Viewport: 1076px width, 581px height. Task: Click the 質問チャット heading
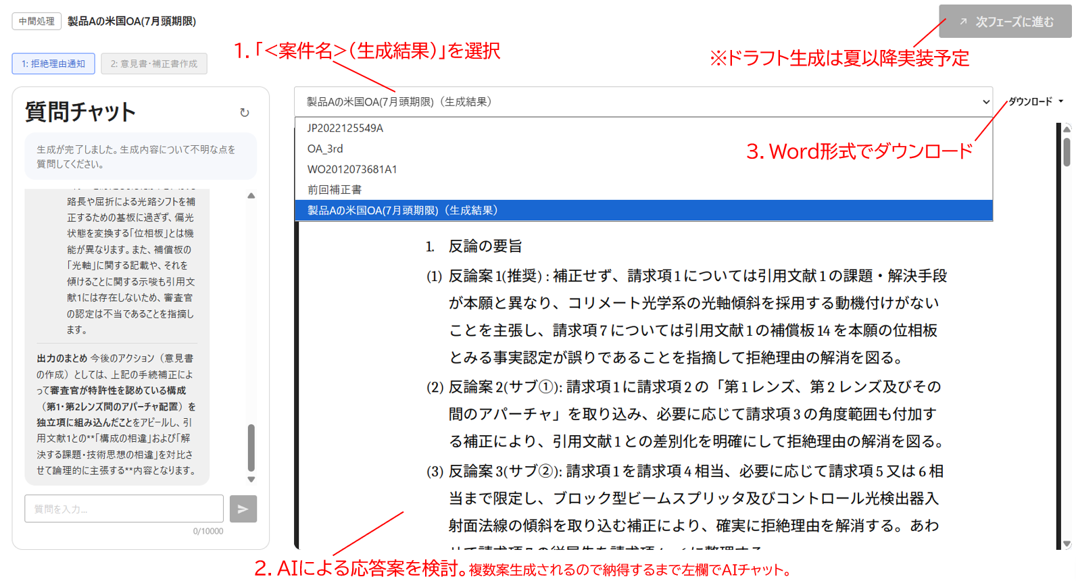coord(80,111)
